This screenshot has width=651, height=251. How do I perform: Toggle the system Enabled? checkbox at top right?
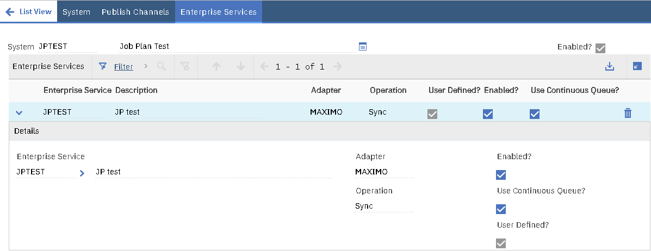[x=600, y=48]
